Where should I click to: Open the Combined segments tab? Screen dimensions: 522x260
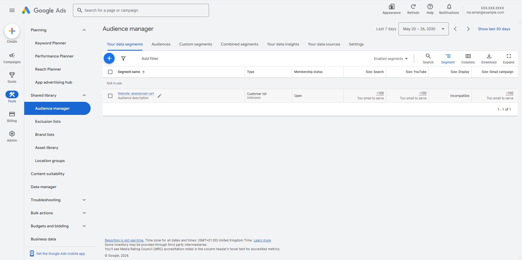tap(239, 44)
